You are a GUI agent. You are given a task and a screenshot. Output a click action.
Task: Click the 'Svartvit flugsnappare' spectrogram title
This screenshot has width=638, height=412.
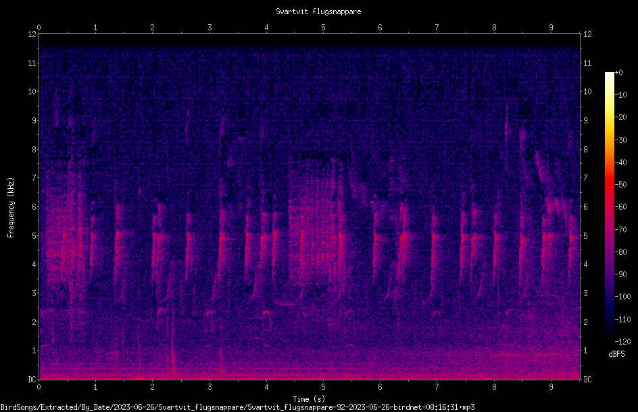[x=318, y=11]
